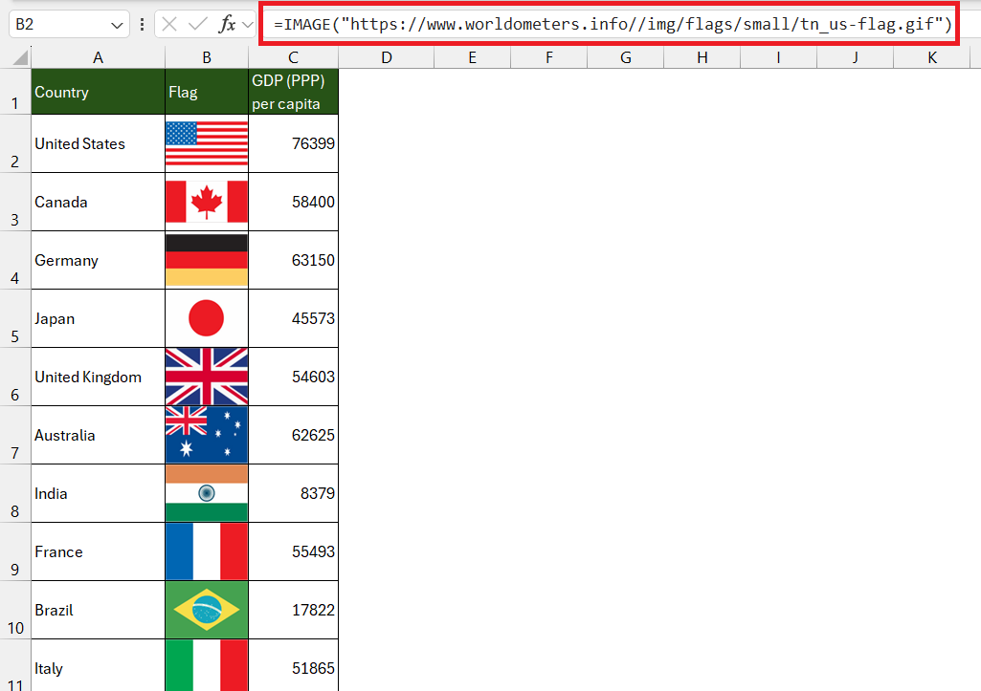Select the France flag image cell
This screenshot has width=981, height=691.
207,551
